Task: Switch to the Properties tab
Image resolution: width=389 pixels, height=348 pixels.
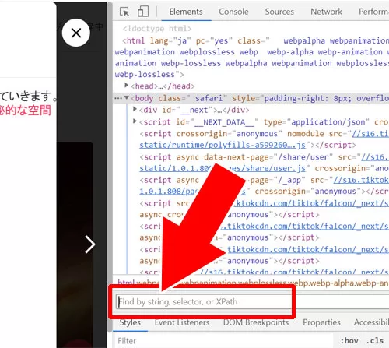Action: pyautogui.click(x=321, y=322)
